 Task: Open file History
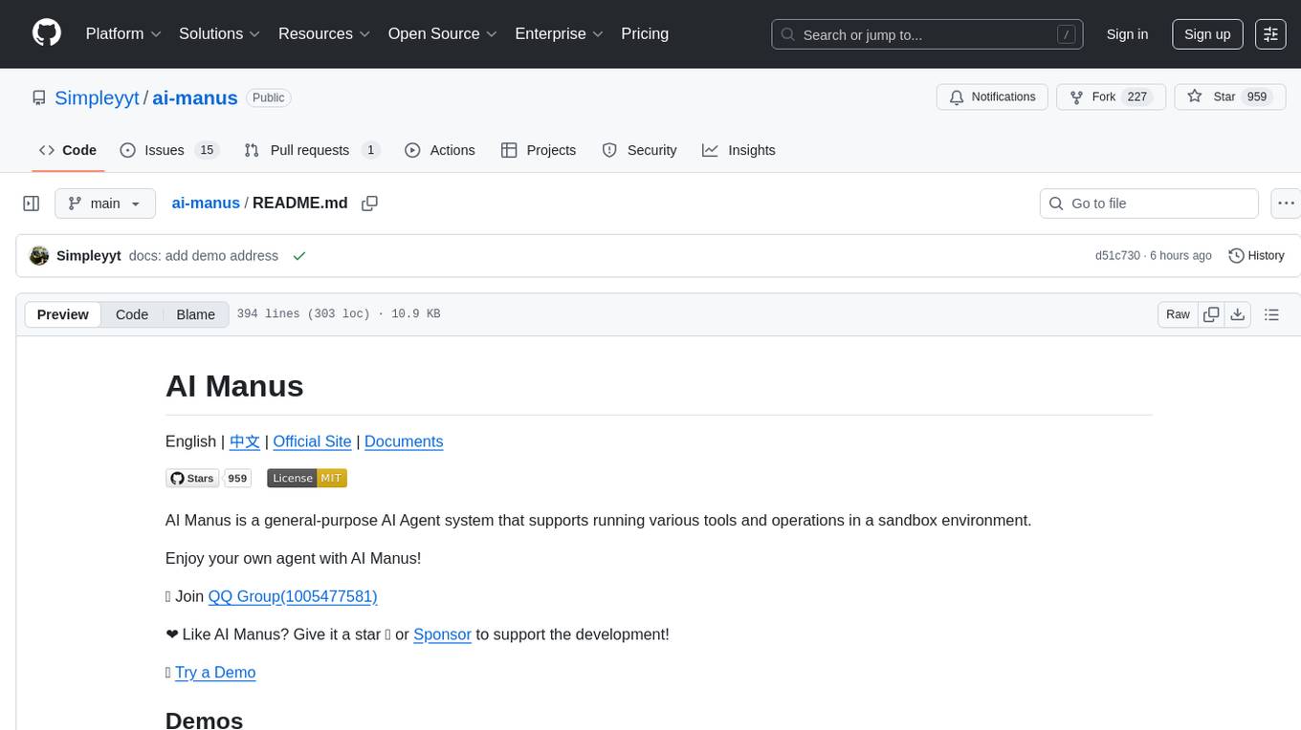click(x=1256, y=256)
